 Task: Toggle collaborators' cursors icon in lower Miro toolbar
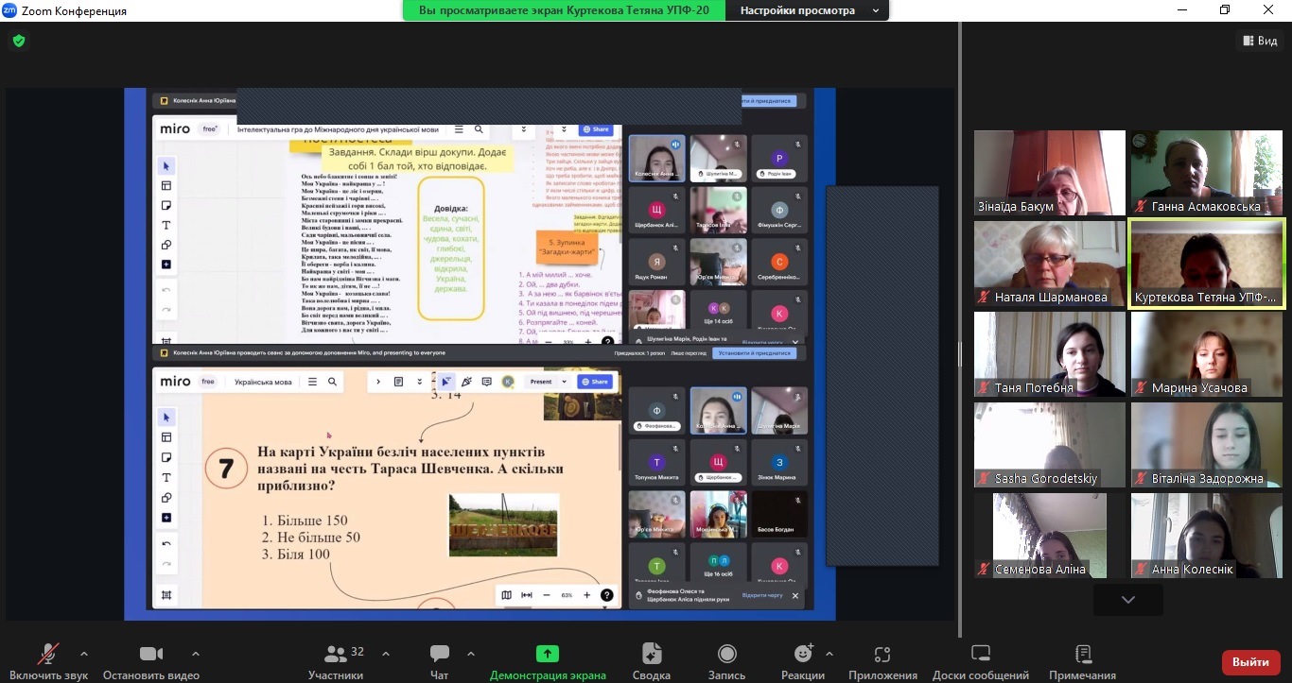pos(445,382)
